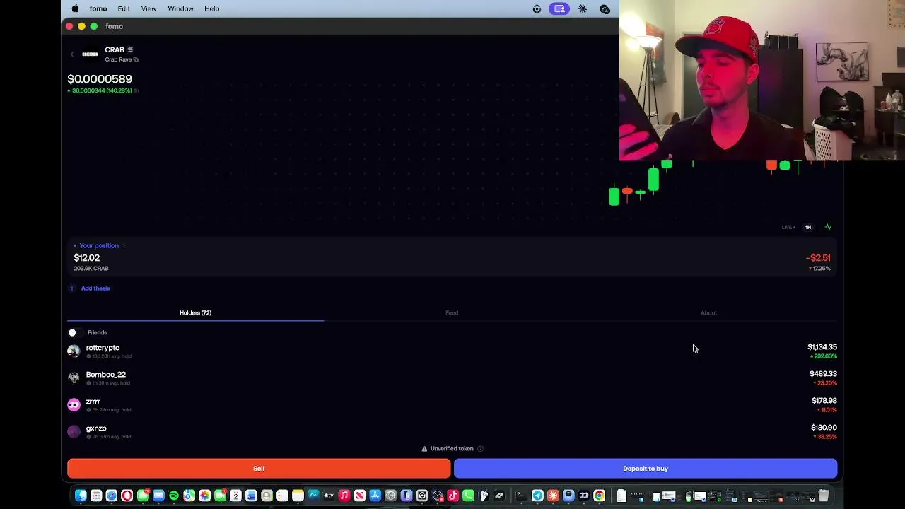Viewport: 905px width, 509px height.
Task: Open TikTok from the Dock
Action: [x=453, y=496]
